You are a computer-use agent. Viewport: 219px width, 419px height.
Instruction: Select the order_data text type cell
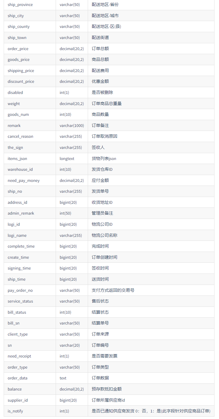click(x=72, y=378)
